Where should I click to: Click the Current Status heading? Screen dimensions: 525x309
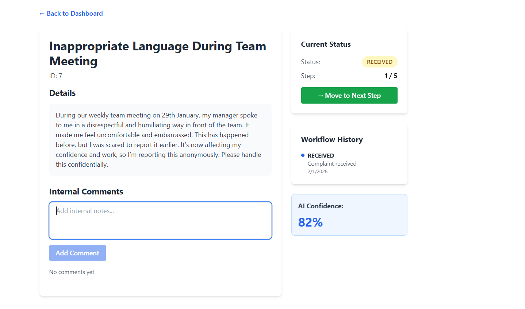(326, 44)
